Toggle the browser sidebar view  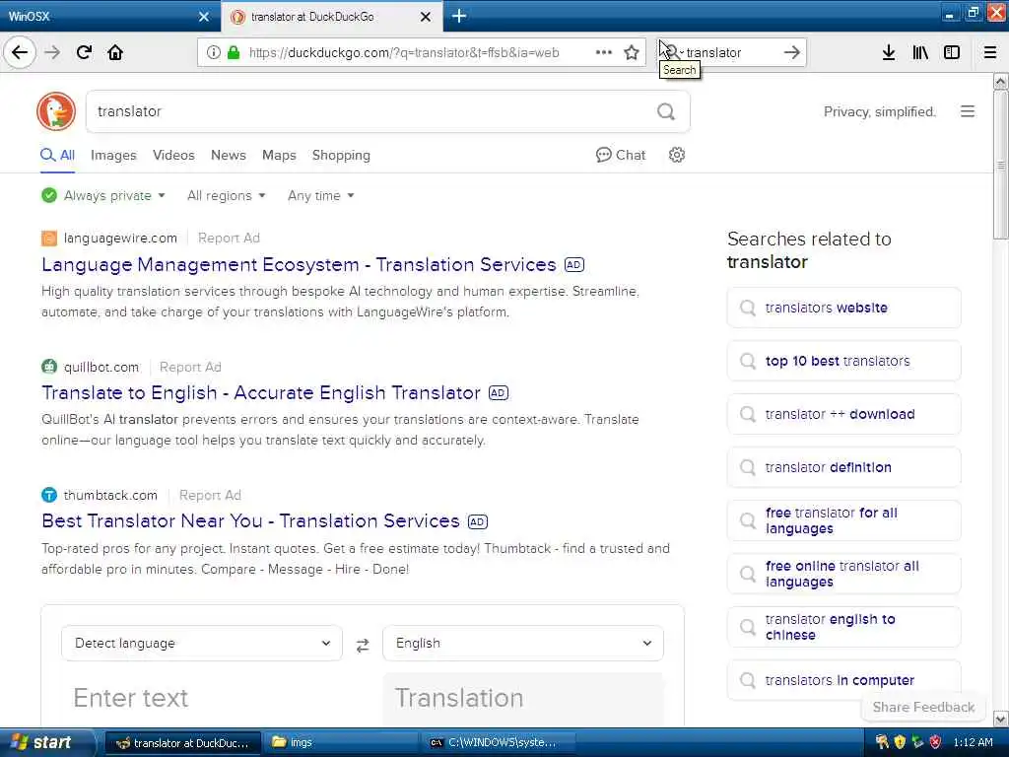point(952,52)
